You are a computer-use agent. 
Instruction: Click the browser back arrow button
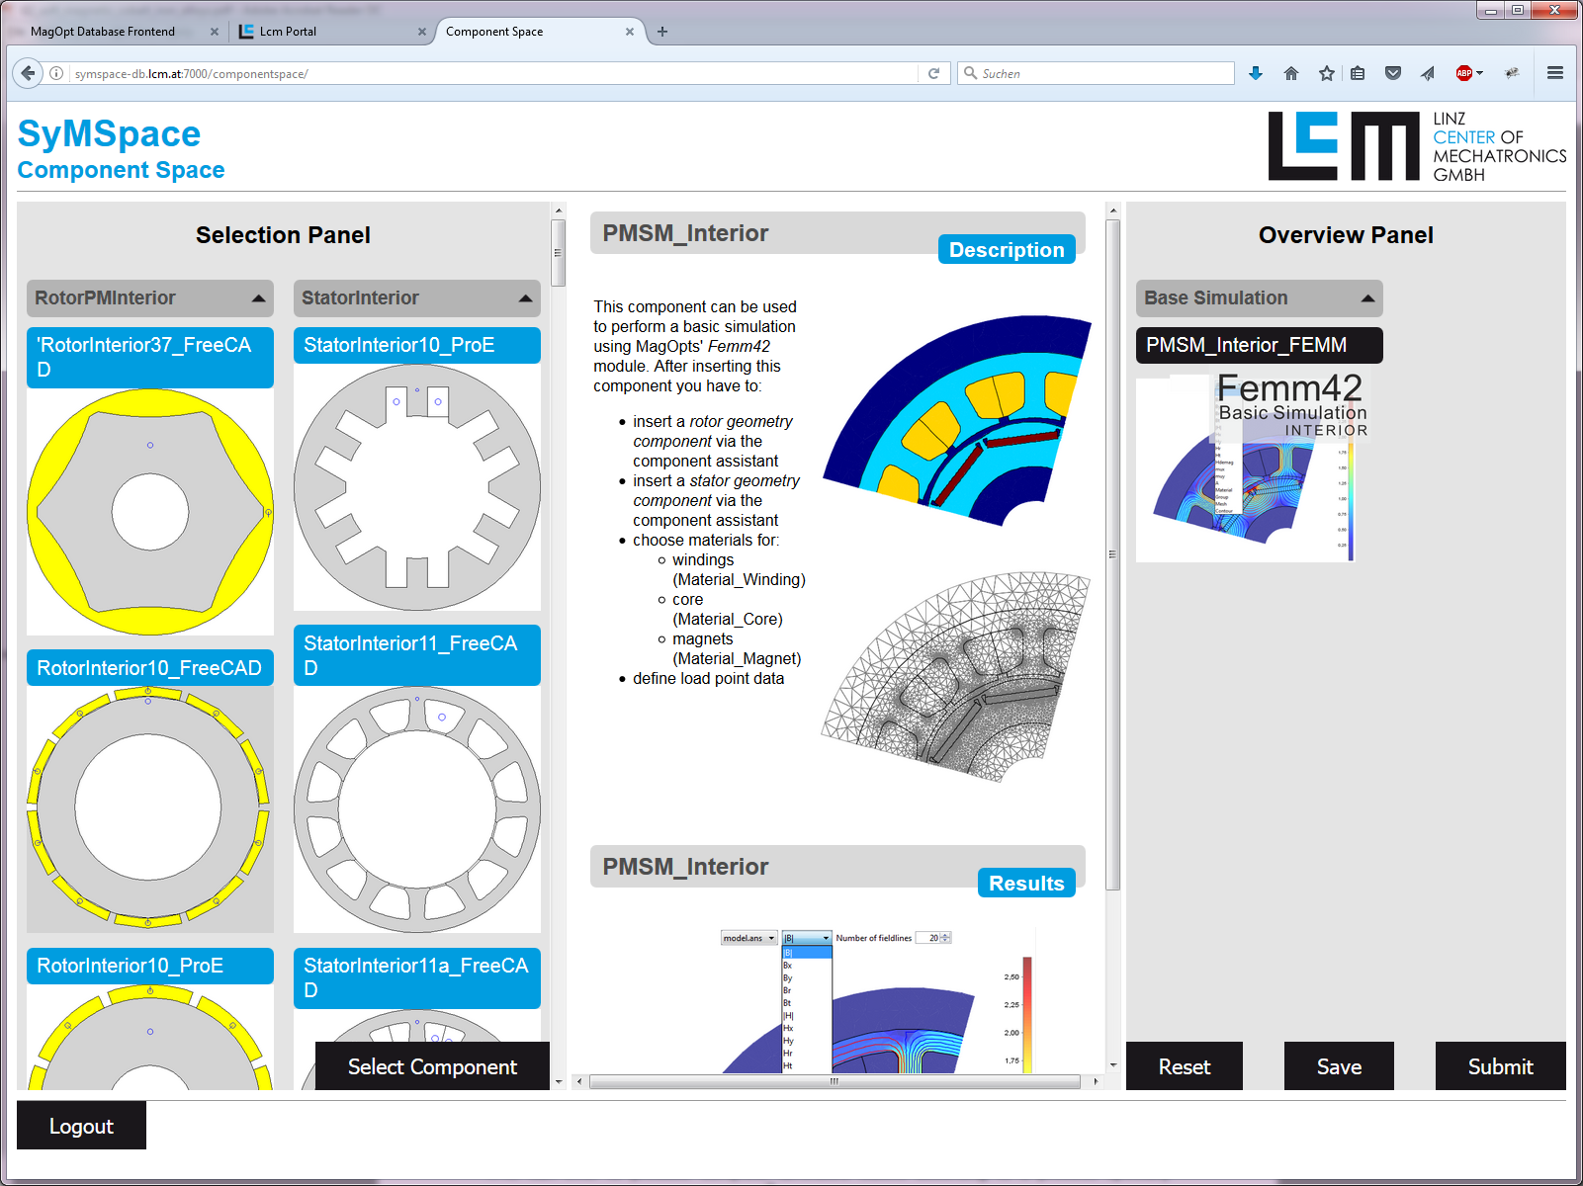point(28,73)
